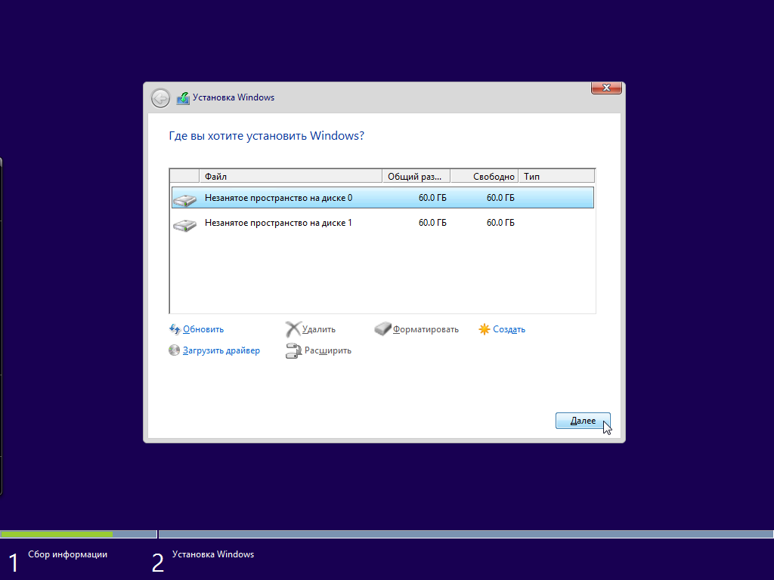Click the drive icon for disk 1
This screenshot has height=580, width=774.
[185, 225]
